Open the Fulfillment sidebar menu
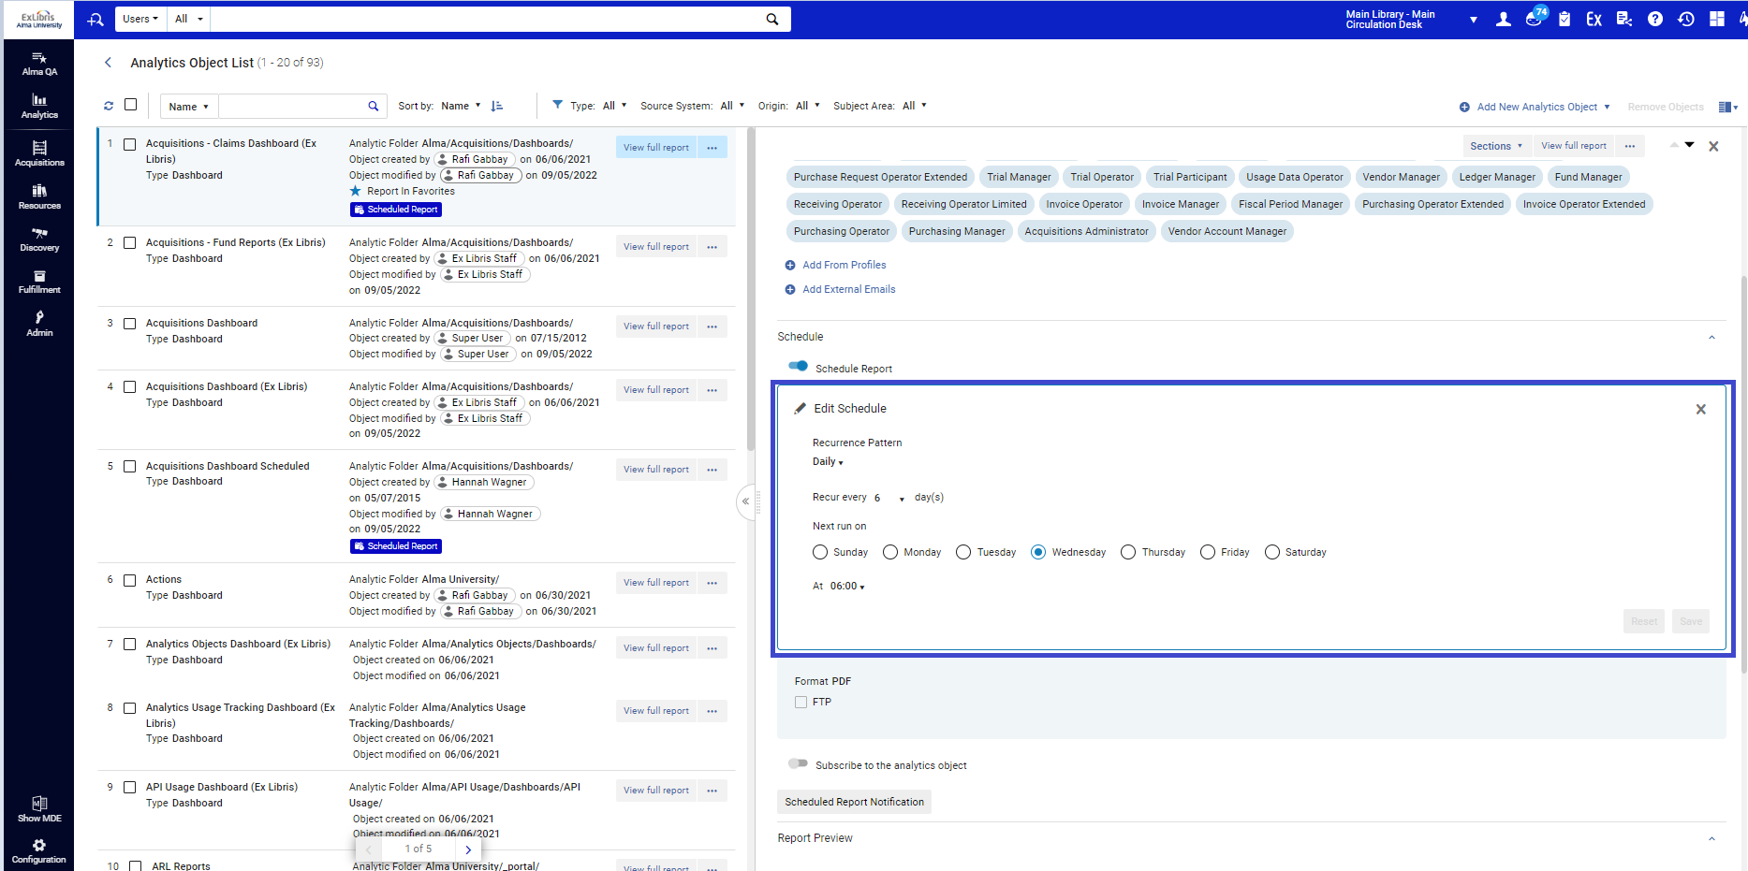Screen dimensions: 1748x871 point(39,282)
